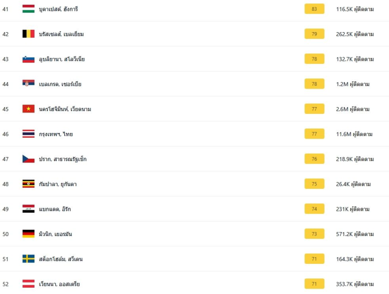This screenshot has width=389, height=294.
Task: Select กรุงเทพฯ, ไทย city name
Action: click(56, 134)
